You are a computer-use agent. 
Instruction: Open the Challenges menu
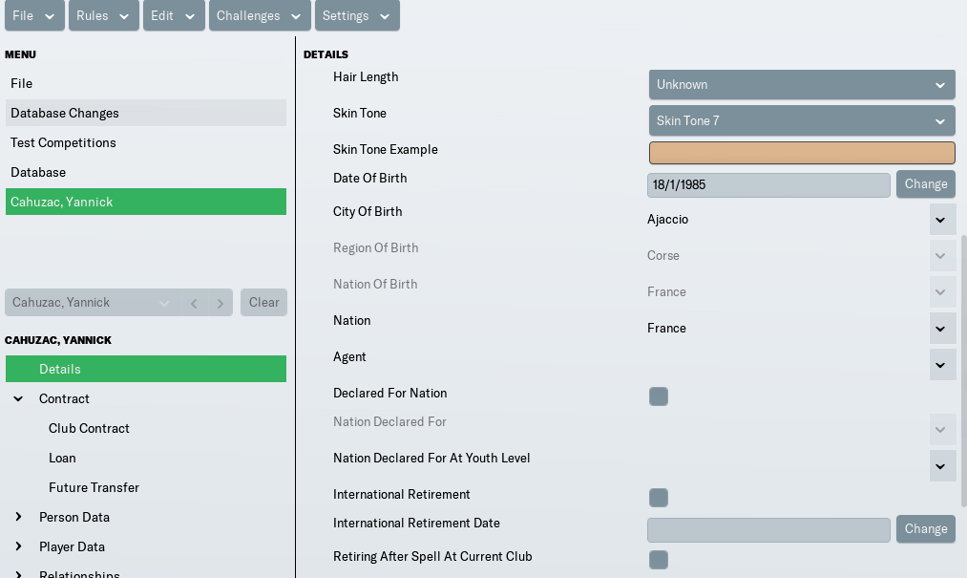point(260,15)
